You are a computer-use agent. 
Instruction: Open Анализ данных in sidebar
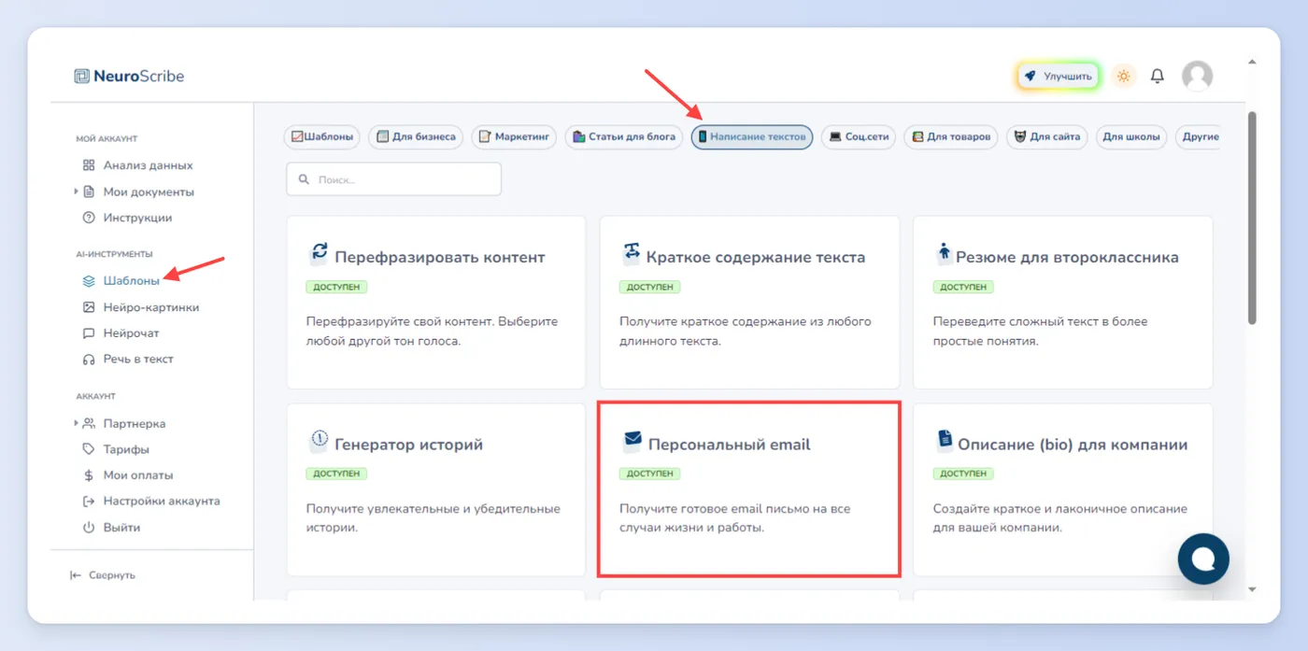(x=148, y=165)
